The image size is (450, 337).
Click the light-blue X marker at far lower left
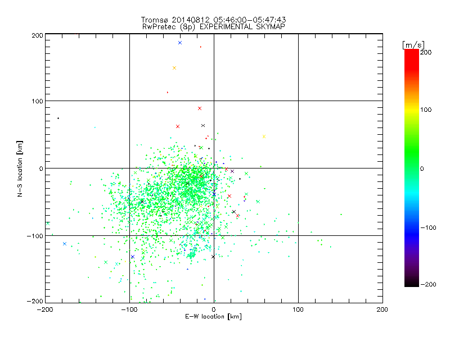(x=65, y=244)
